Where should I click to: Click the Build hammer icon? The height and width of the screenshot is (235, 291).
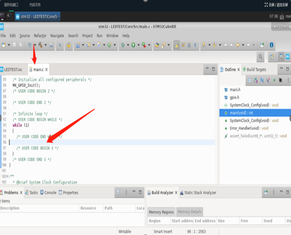40,45
